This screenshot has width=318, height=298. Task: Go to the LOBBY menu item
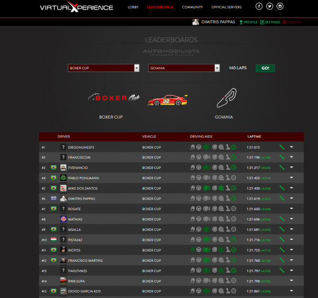pos(133,7)
